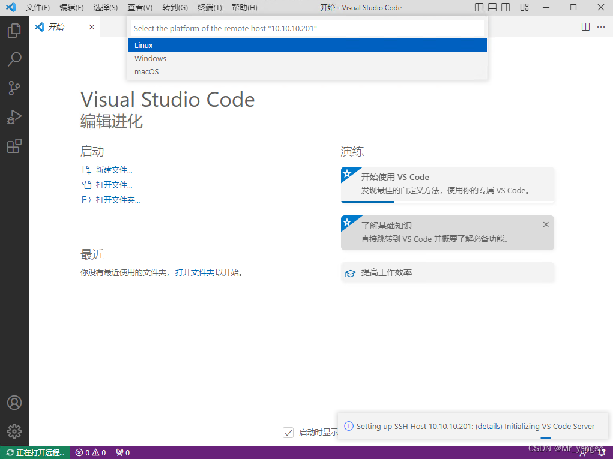Click the Initializing VS Code Server message

(549, 426)
